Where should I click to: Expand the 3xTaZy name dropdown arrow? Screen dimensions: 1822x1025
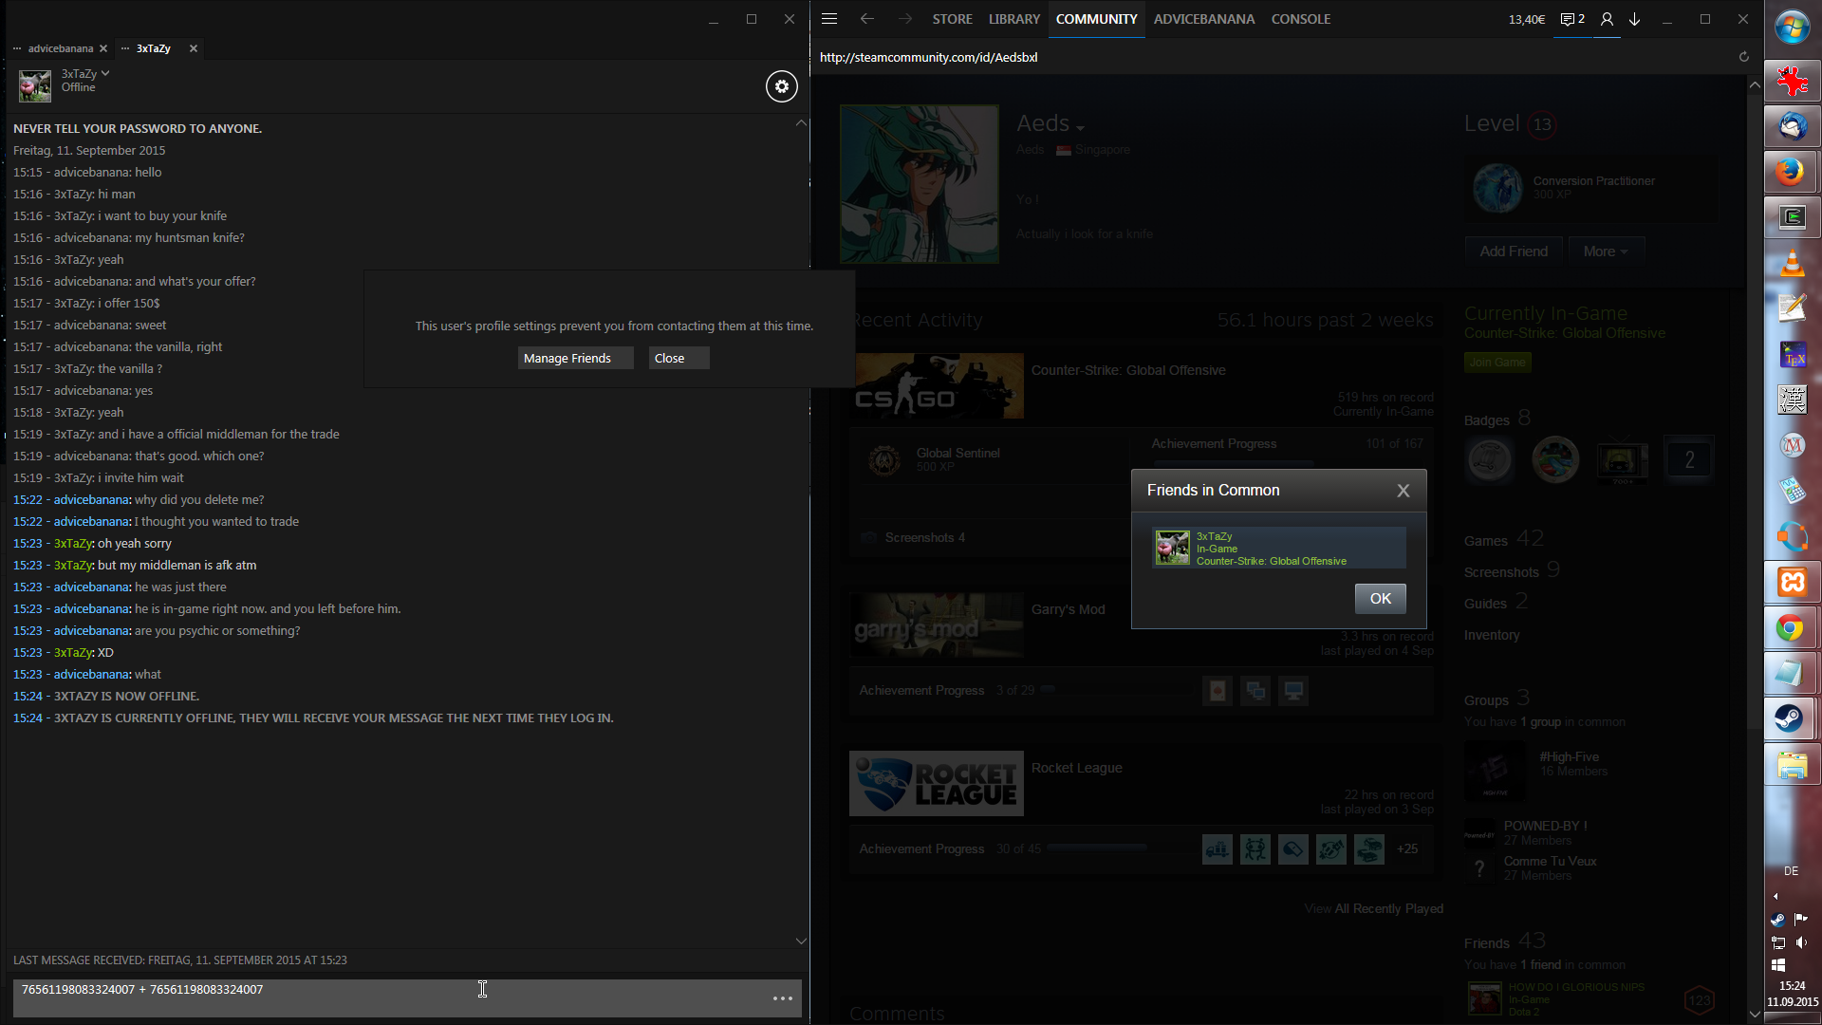click(x=105, y=73)
